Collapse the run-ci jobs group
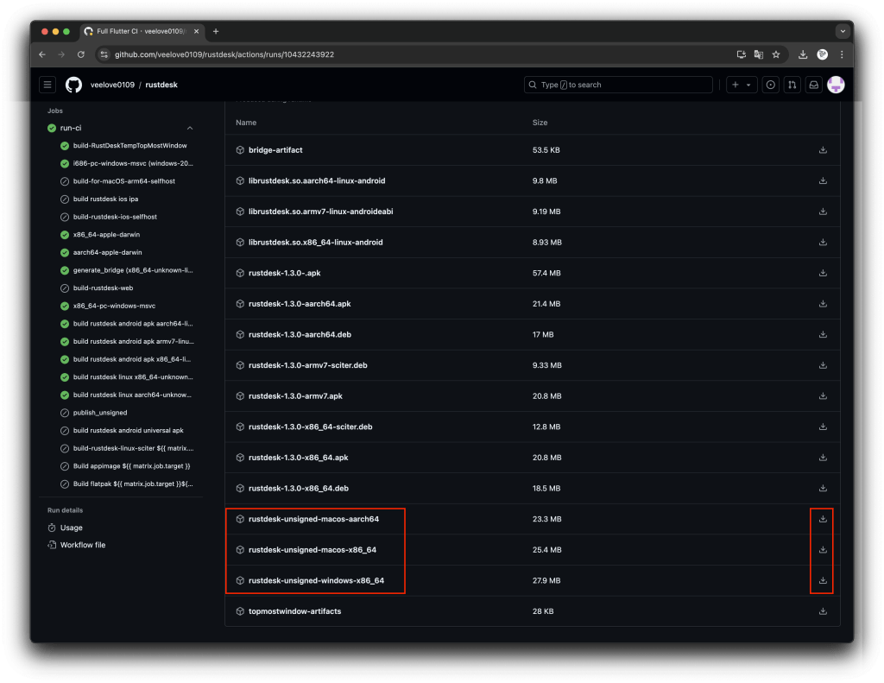The image size is (884, 683). coord(190,128)
